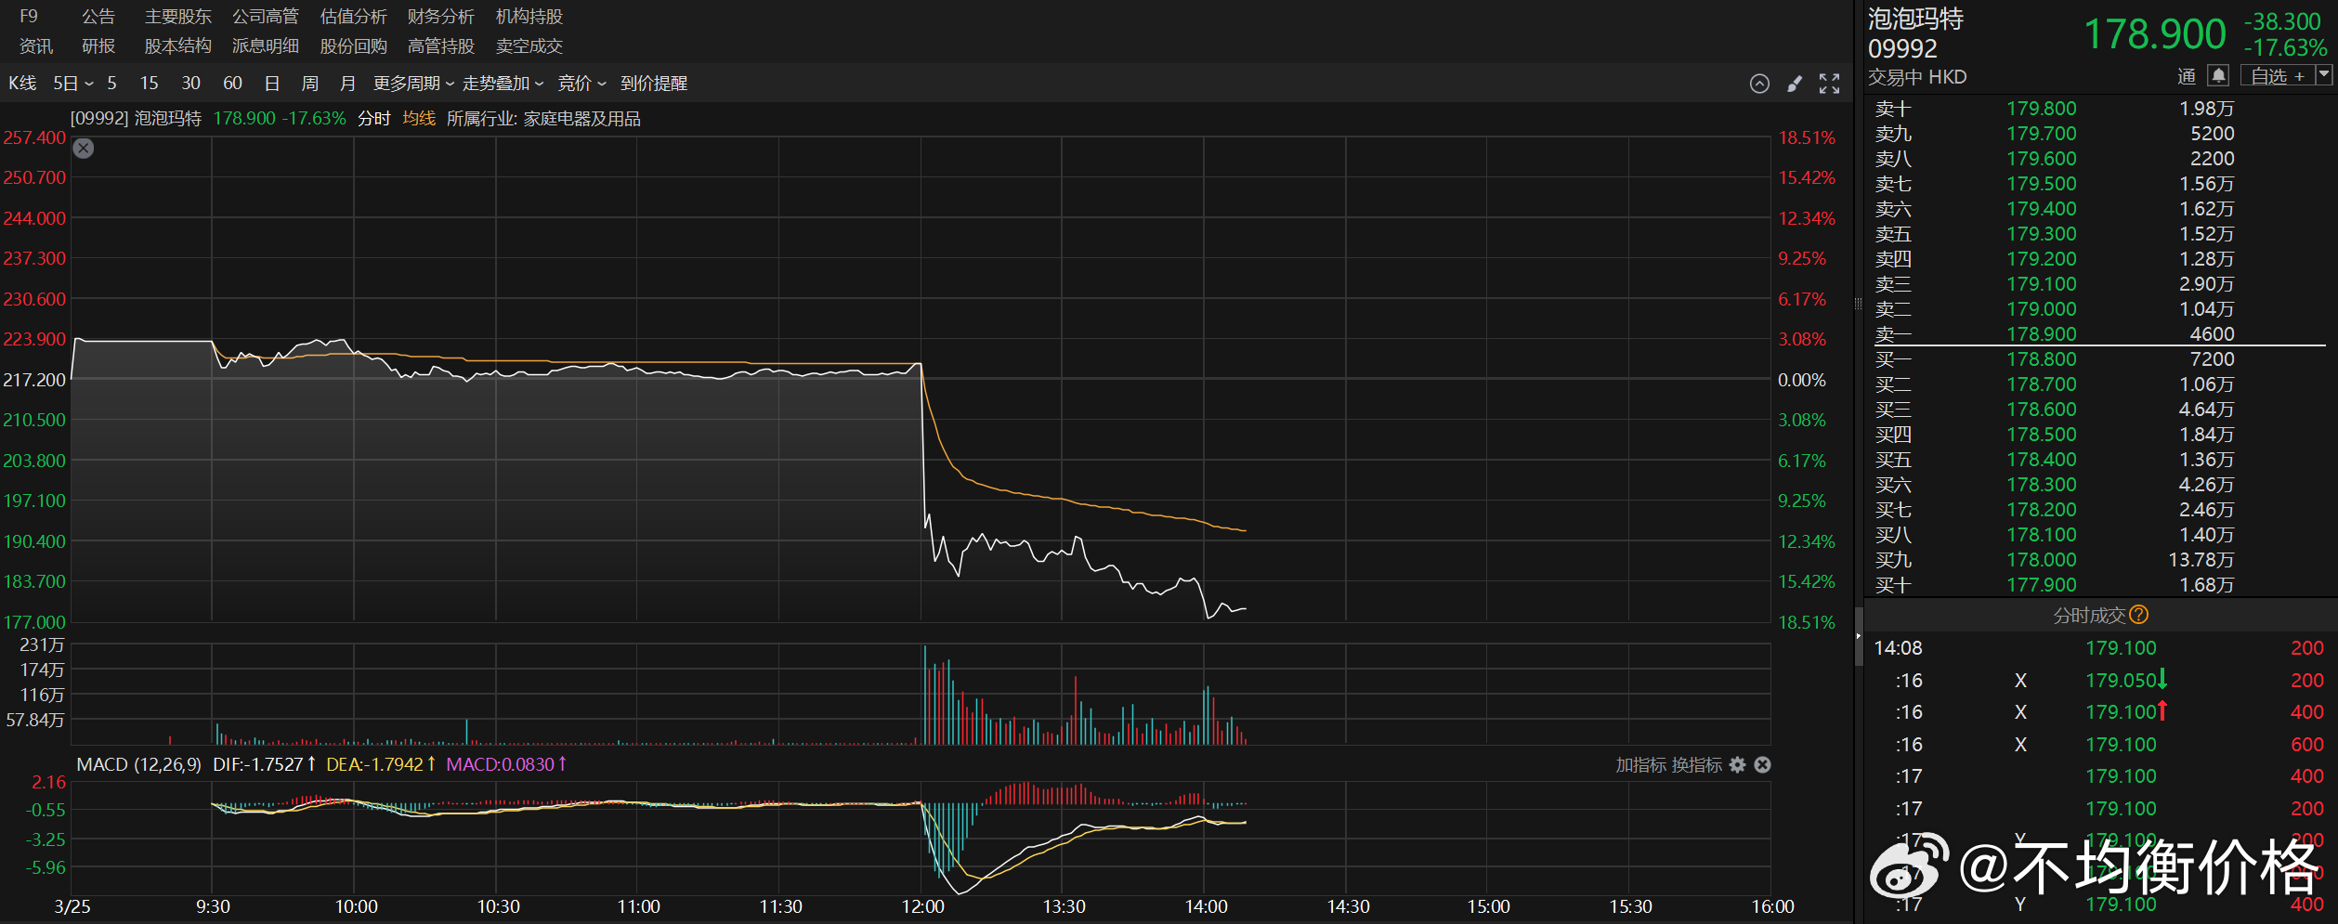Open 股份回购 share buyback
The height and width of the screenshot is (924, 2338).
(x=354, y=46)
